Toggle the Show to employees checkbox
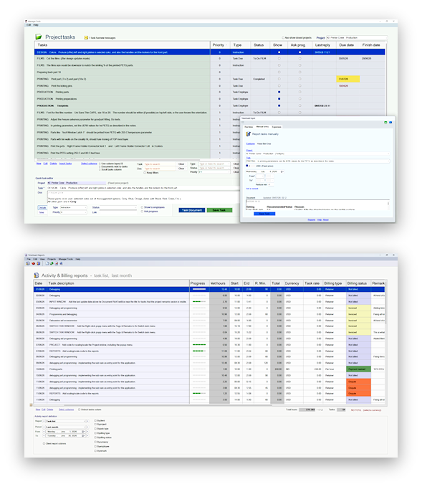422x487 pixels. pyautogui.click(x=142, y=207)
